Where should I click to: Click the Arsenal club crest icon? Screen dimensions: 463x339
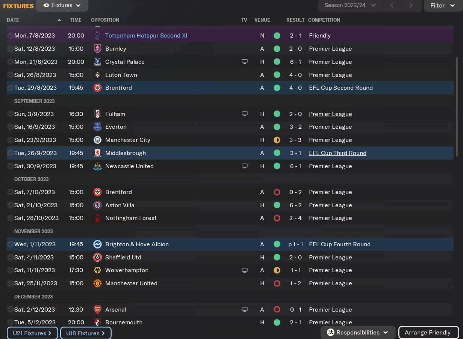point(97,310)
